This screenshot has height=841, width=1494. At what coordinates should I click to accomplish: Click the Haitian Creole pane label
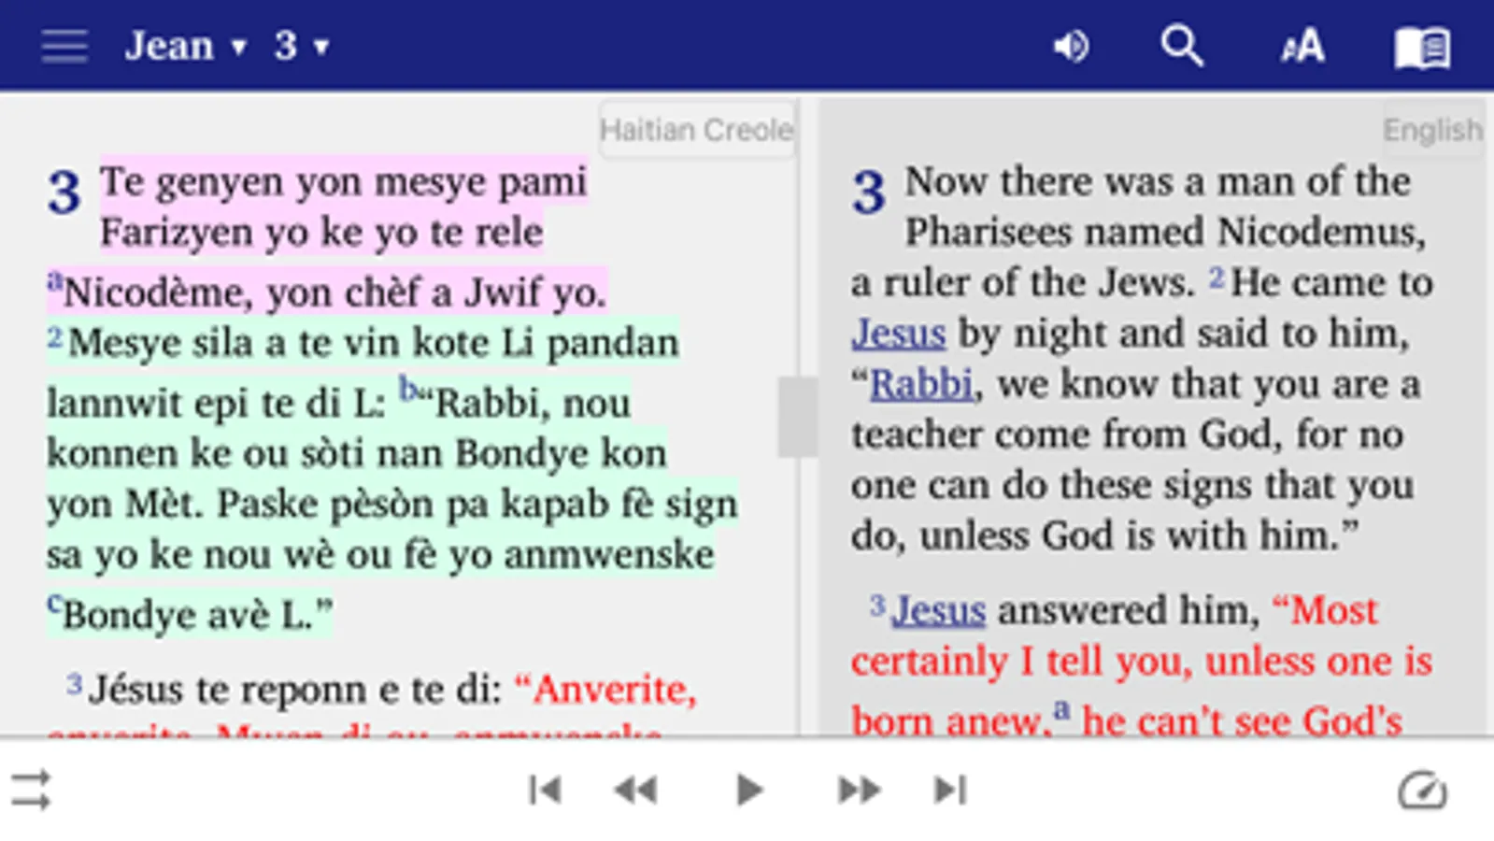pyautogui.click(x=697, y=129)
